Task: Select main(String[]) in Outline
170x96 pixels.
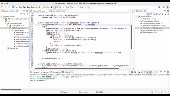Action: (x=148, y=33)
